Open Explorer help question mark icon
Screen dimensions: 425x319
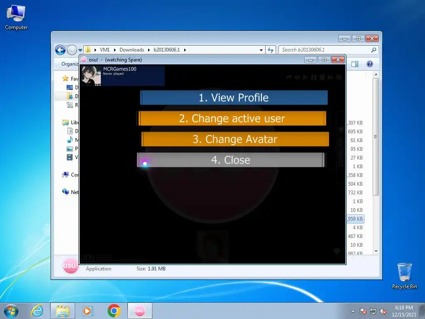click(x=370, y=64)
